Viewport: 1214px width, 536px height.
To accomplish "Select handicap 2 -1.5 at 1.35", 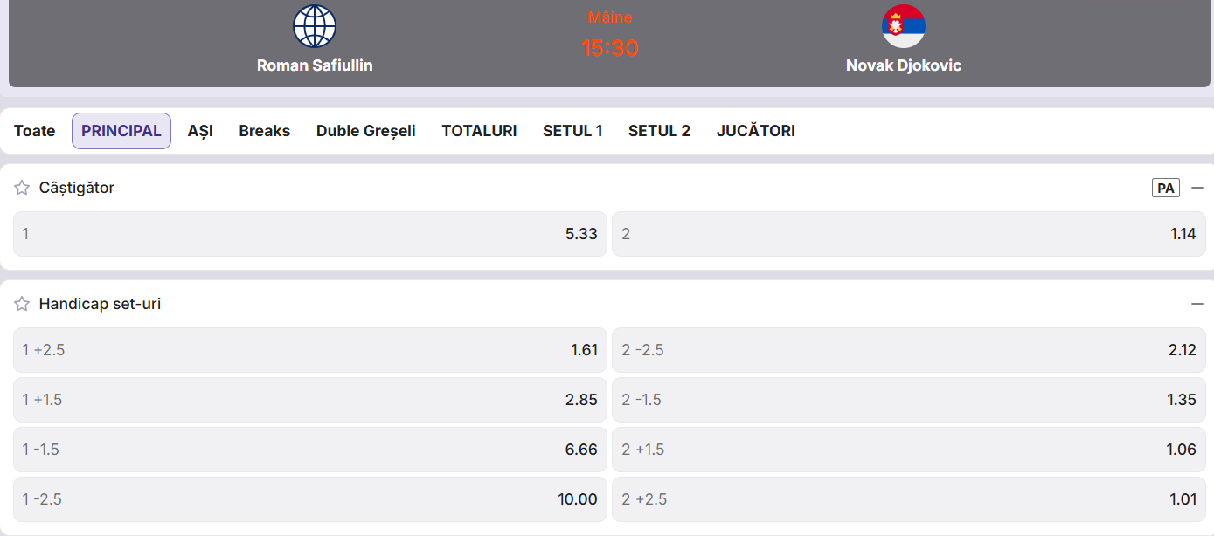I will pos(908,400).
